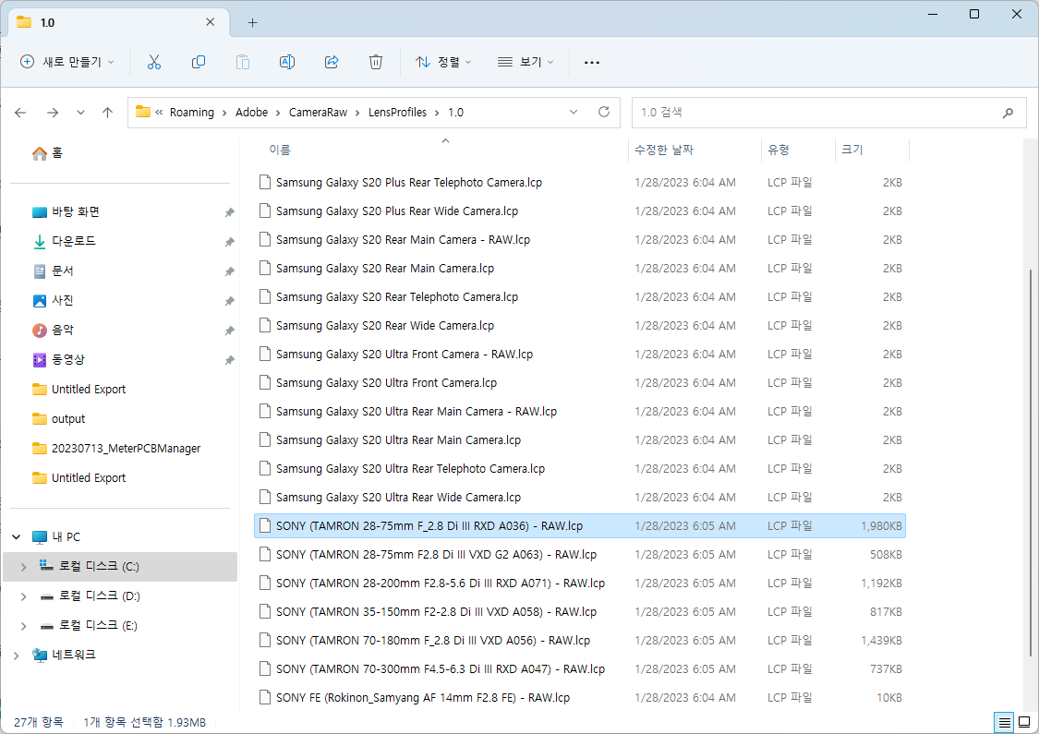The height and width of the screenshot is (734, 1039).
Task: Open the three-dots more options menu
Action: [x=592, y=62]
